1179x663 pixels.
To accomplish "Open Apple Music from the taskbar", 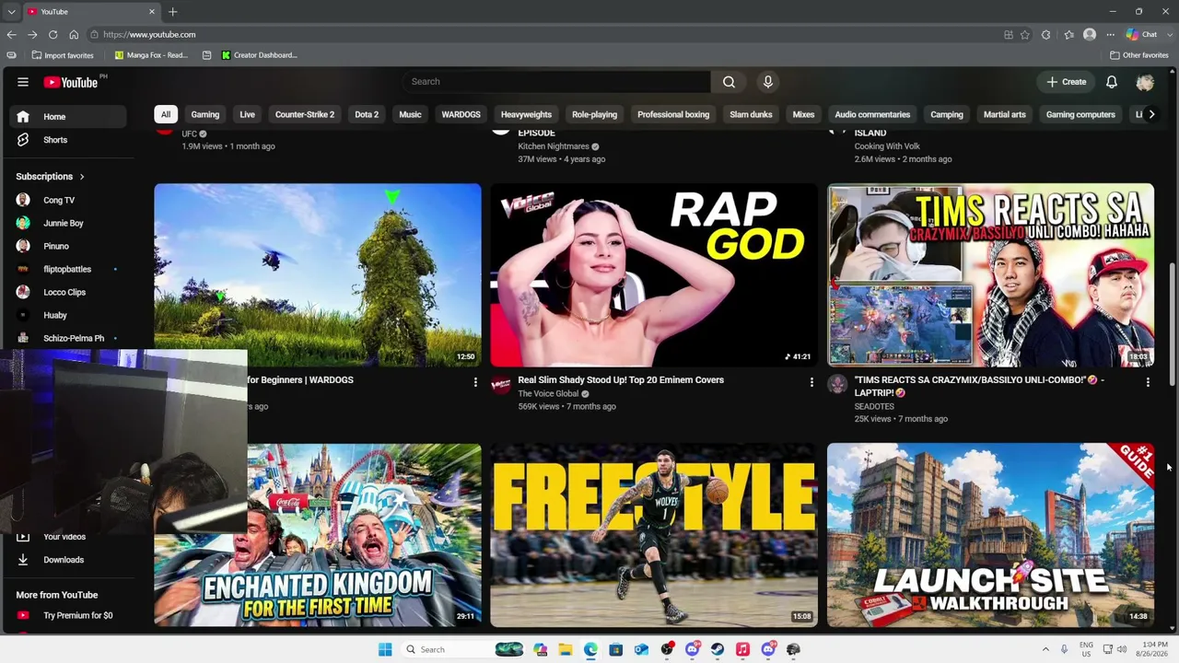I will pos(742,649).
